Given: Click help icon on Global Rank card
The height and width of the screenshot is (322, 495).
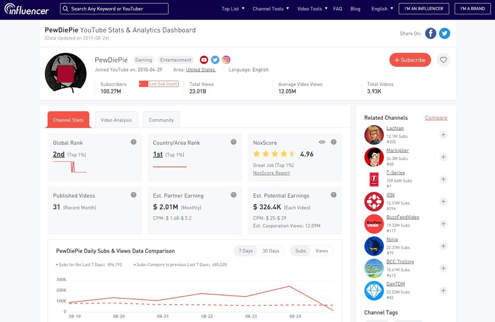Looking at the screenshot, I should tap(133, 142).
